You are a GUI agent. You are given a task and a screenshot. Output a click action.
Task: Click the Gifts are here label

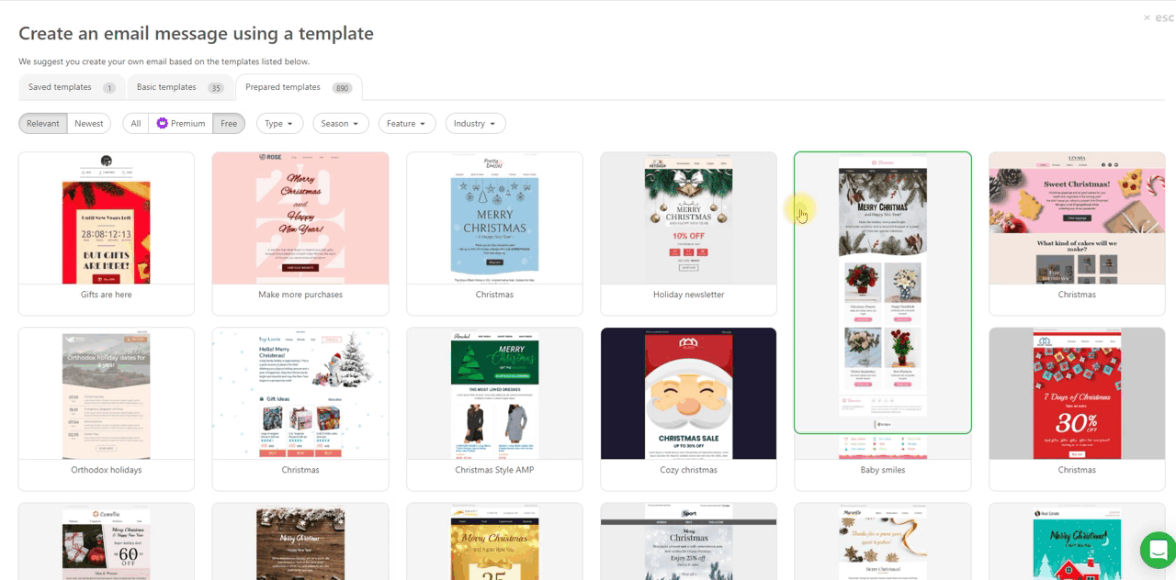[107, 295]
